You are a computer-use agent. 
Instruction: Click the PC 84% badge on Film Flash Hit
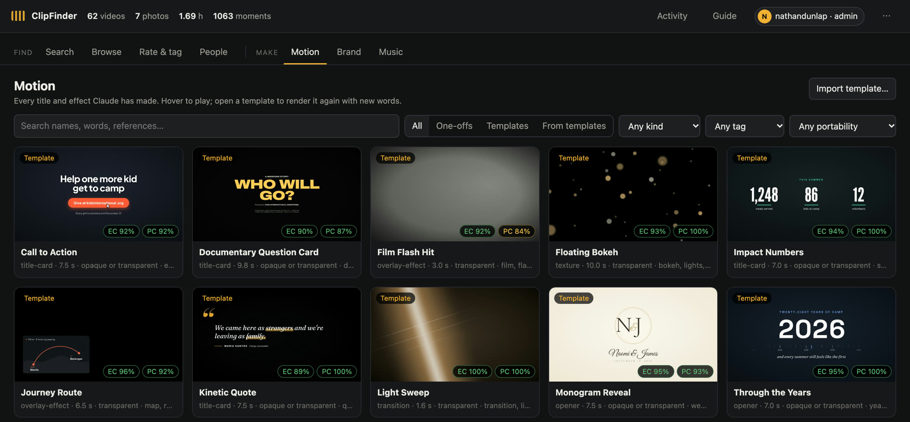coord(516,231)
